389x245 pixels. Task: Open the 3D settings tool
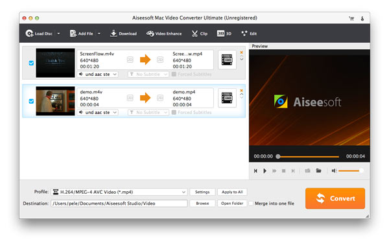224,34
